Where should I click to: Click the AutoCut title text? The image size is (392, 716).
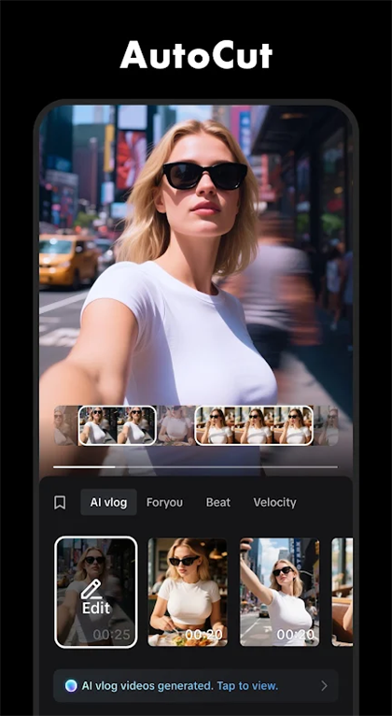click(x=196, y=55)
